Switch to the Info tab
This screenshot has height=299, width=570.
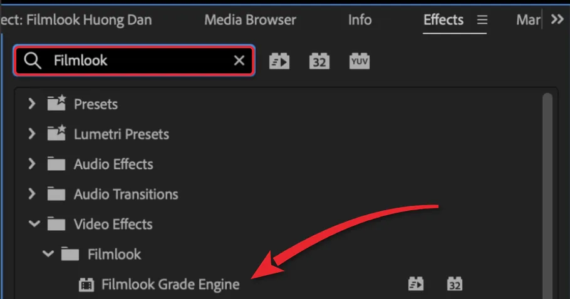(x=360, y=19)
